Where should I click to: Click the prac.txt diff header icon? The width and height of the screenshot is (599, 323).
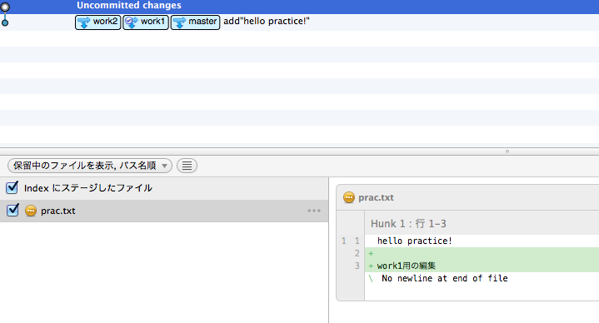pos(349,197)
